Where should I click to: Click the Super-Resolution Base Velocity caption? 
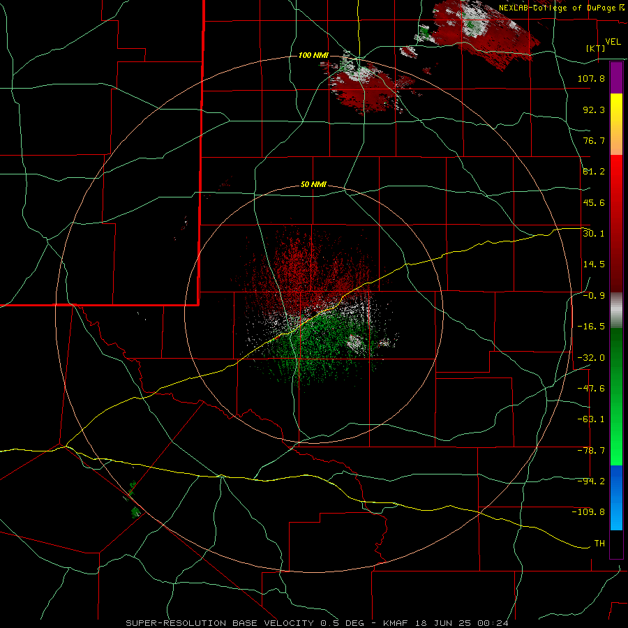point(317,623)
